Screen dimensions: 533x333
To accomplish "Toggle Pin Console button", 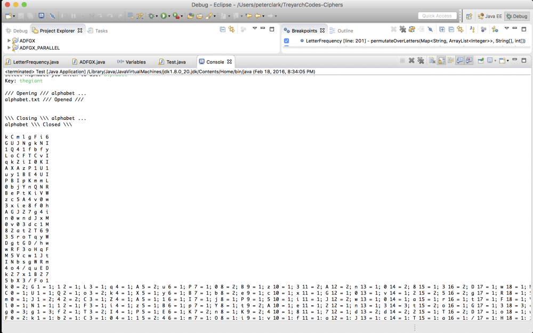I will pyautogui.click(x=480, y=61).
